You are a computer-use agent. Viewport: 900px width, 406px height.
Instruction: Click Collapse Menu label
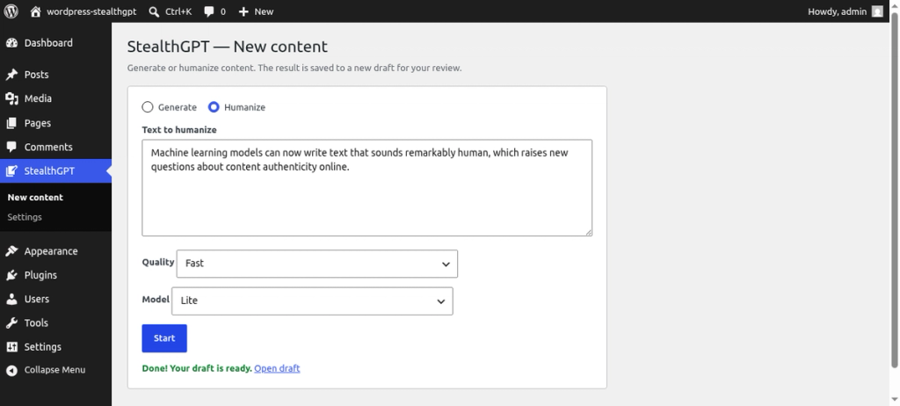point(54,370)
